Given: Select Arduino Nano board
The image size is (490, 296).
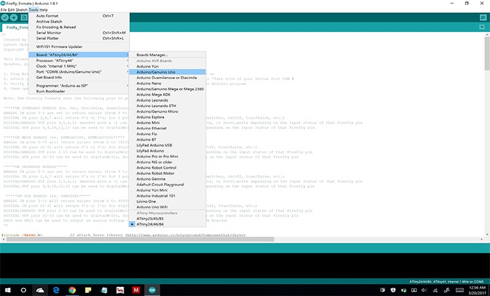Looking at the screenshot, I should click(x=167, y=83).
